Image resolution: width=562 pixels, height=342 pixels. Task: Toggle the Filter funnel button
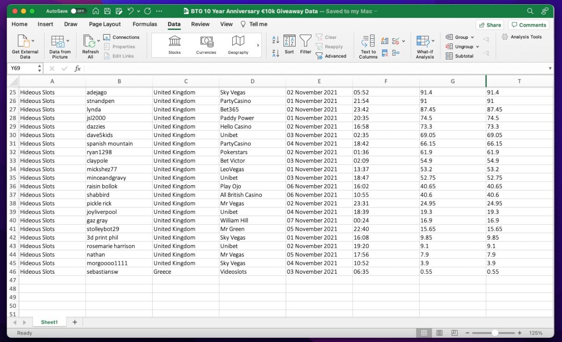(x=306, y=44)
